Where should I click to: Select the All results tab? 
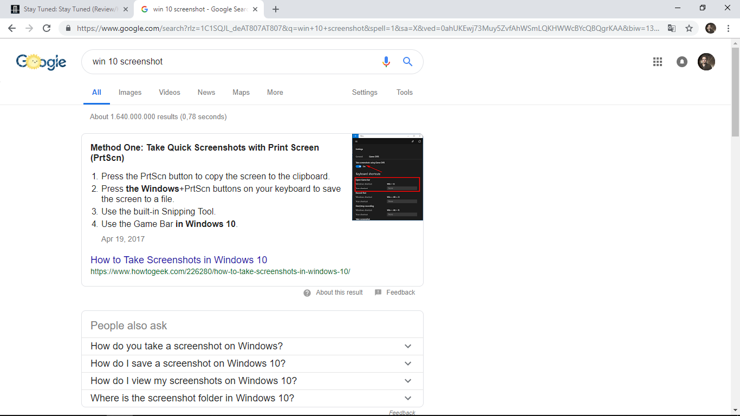click(96, 93)
